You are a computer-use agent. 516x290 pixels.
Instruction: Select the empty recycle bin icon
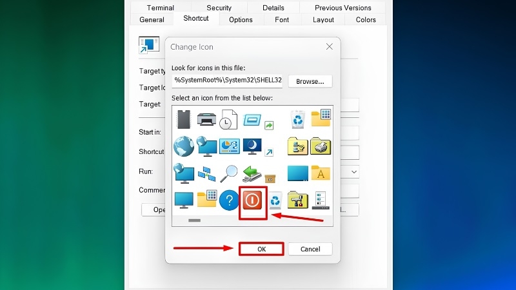[275, 200]
